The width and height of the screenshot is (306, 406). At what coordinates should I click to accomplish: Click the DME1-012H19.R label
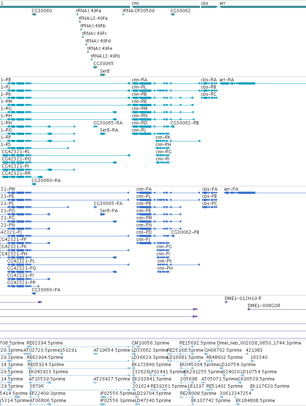click(243, 298)
